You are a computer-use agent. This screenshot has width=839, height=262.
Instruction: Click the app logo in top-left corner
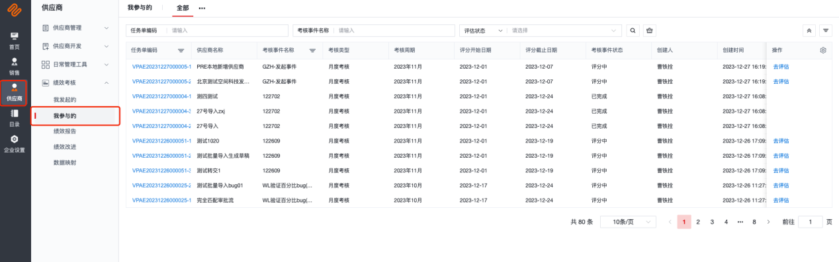click(x=15, y=9)
